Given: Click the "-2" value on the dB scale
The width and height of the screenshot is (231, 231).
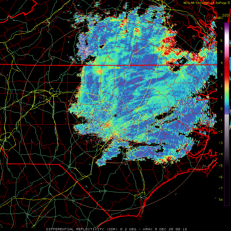Looking at the screenshot, I should click(x=220, y=132).
